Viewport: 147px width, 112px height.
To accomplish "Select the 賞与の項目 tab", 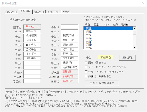I will tap(53, 12).
